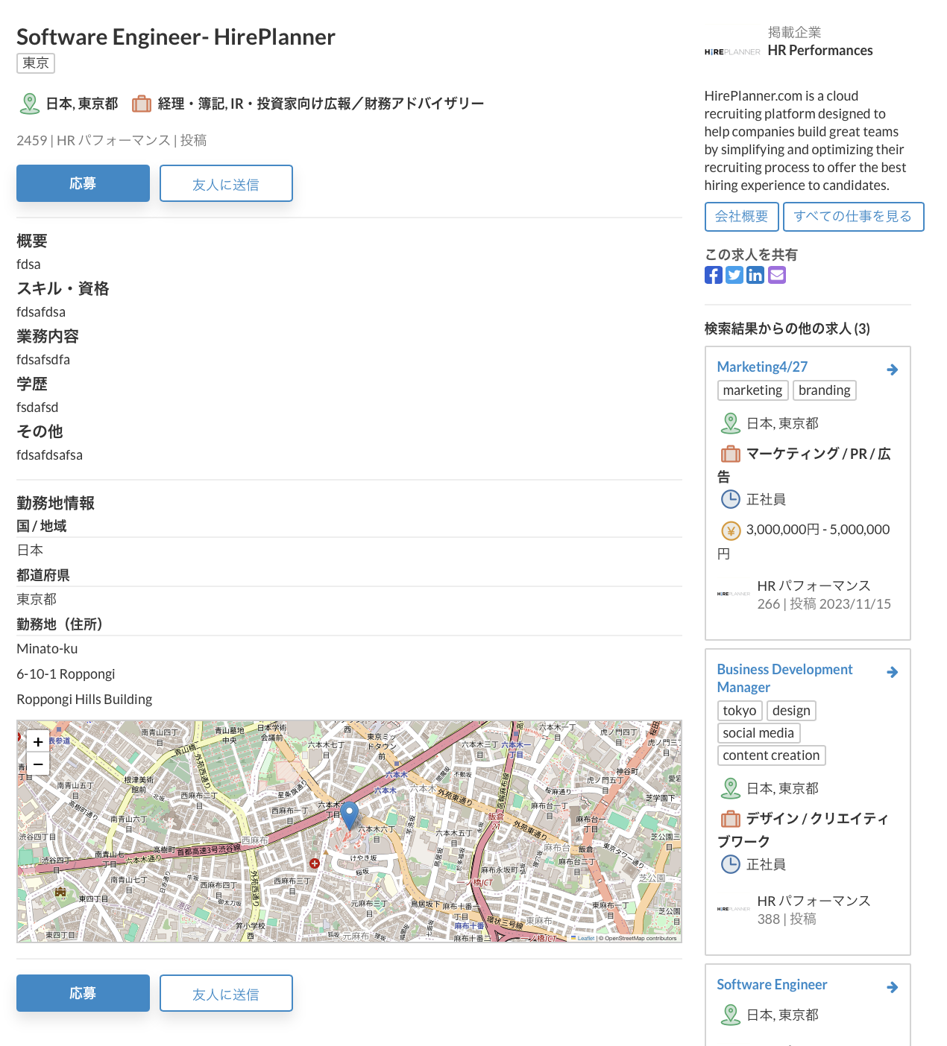The width and height of the screenshot is (947, 1046).
Task: Share job on Facebook icon
Action: click(713, 275)
